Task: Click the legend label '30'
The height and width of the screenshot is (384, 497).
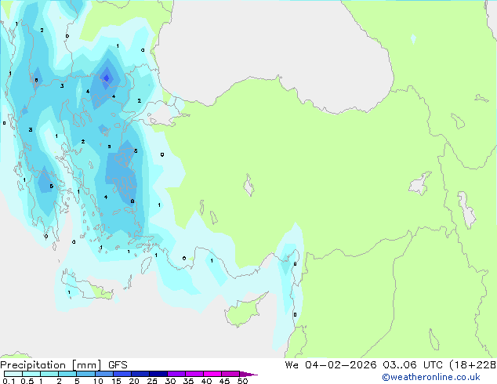Action: [170, 381]
